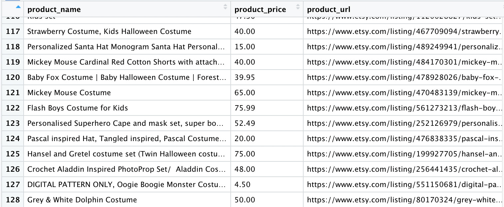Click the sort arrows in product_price header
This screenshot has height=207, width=504.
(x=298, y=7)
